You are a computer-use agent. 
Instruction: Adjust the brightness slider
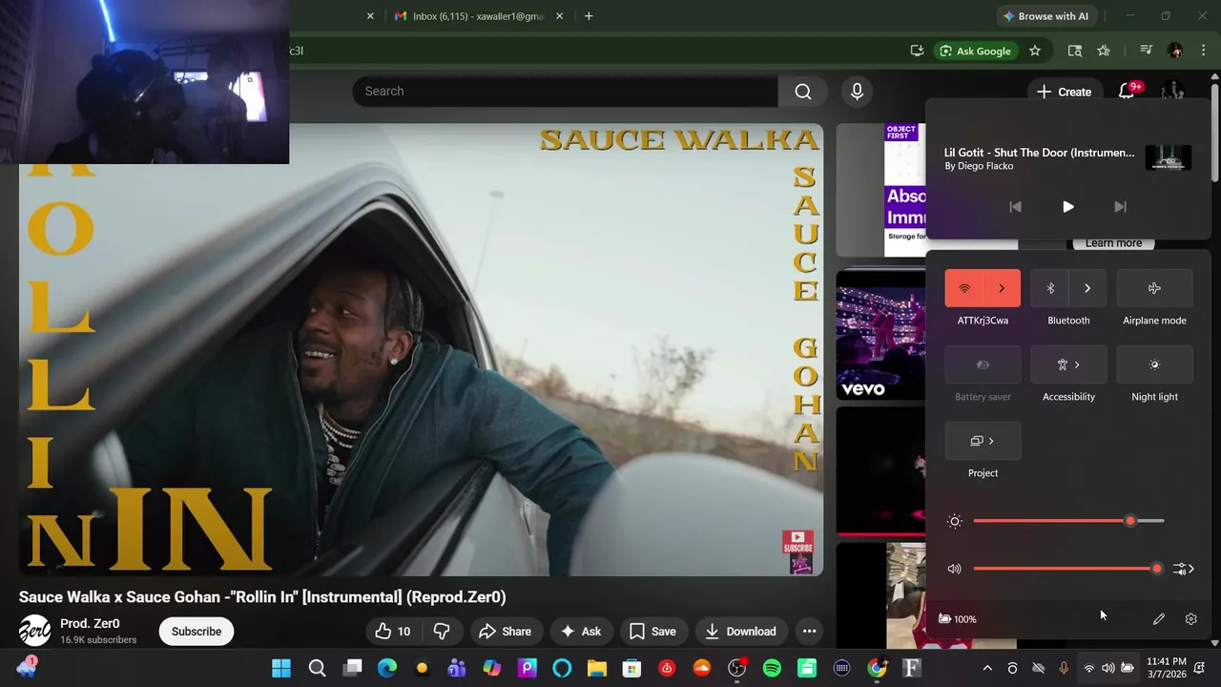tap(1068, 521)
